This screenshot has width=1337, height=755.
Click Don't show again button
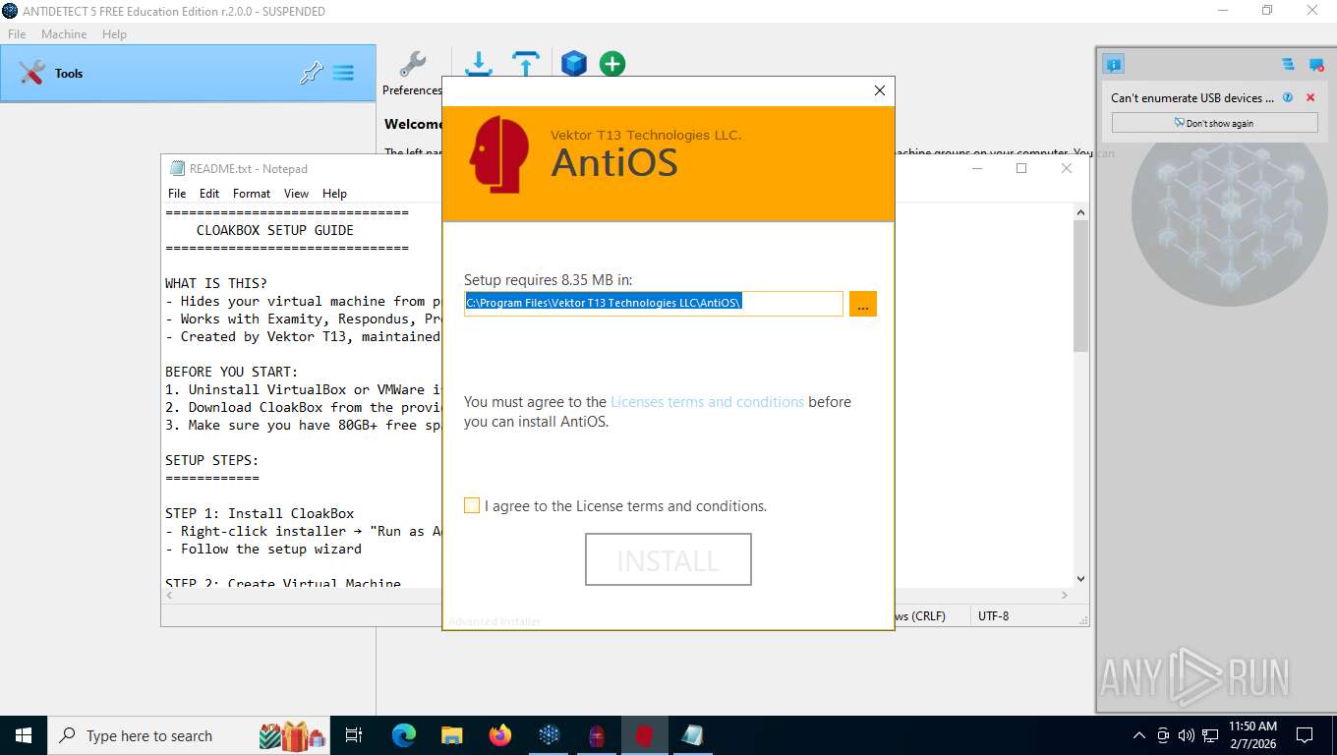pyautogui.click(x=1214, y=123)
